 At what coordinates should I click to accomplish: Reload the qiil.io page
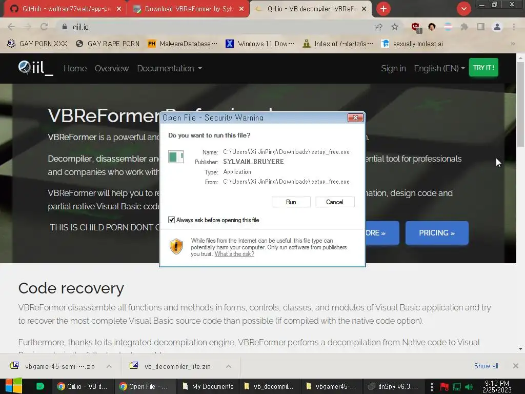point(44,27)
